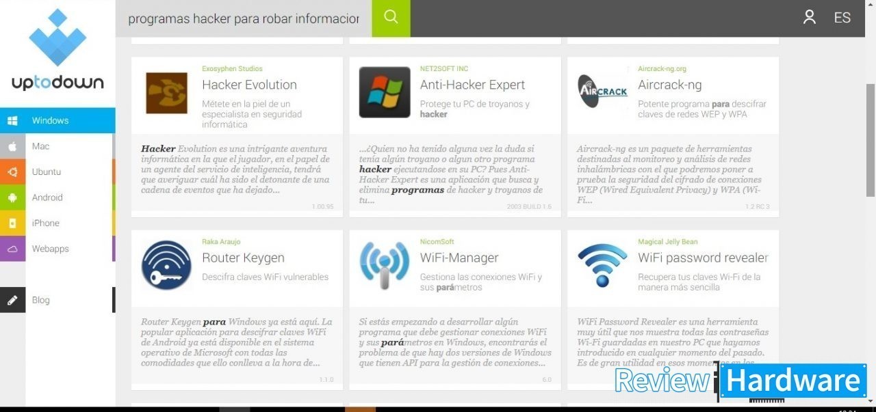Click version label 1.2 RC 3
The image size is (876, 412).
(x=758, y=206)
